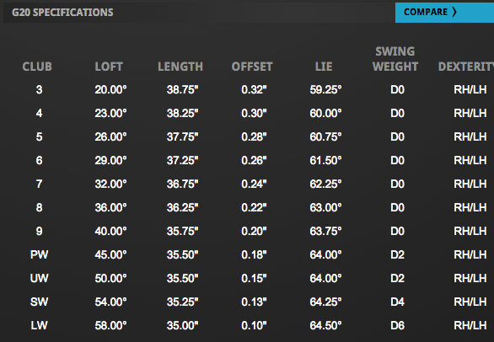494x342 pixels.
Task: Select the PW club label
Action: click(x=39, y=254)
